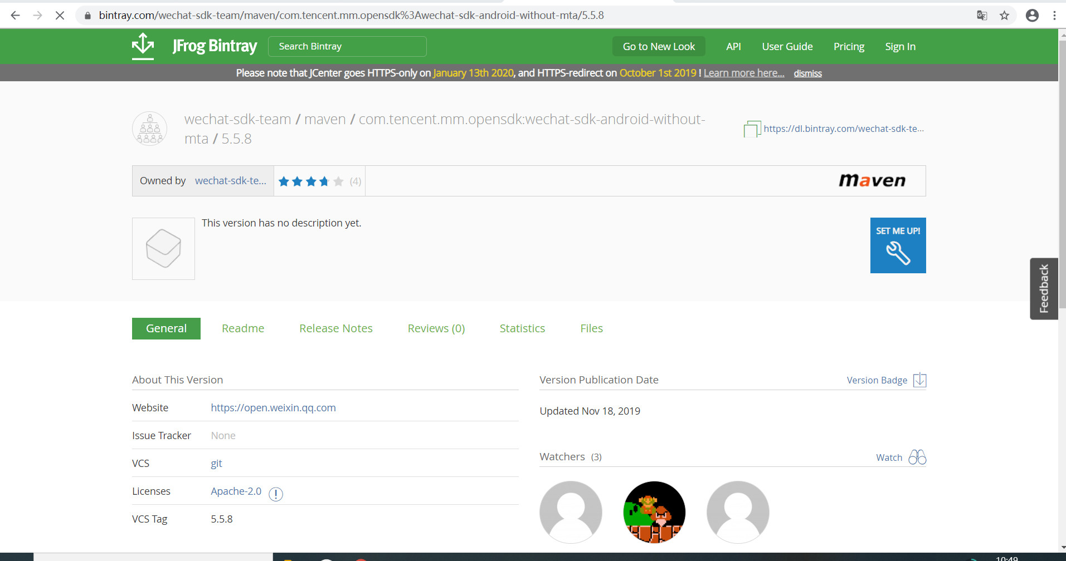Click the wechat-sdk-team organization avatar

[150, 129]
